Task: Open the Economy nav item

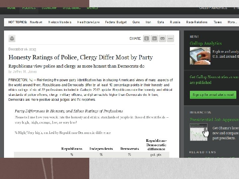Action: click(x=49, y=8)
